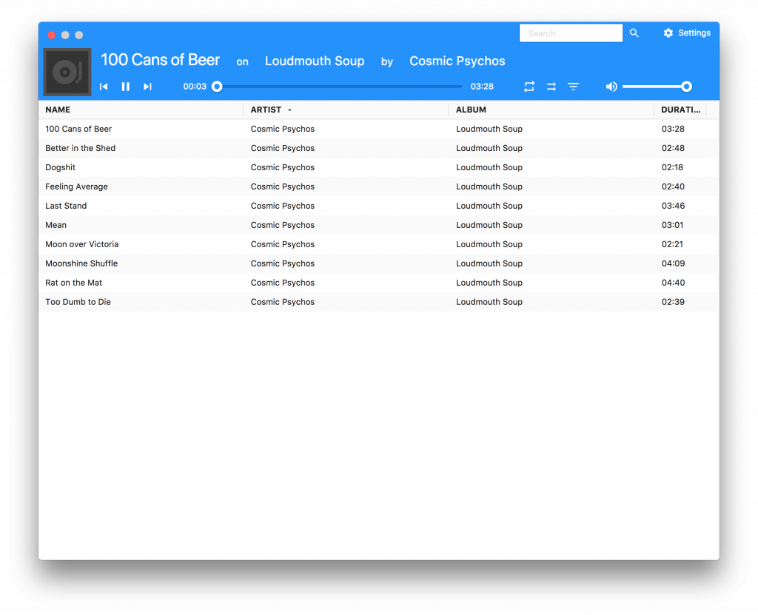Select the song 'Dogshit'
This screenshot has width=758, height=615.
click(61, 168)
